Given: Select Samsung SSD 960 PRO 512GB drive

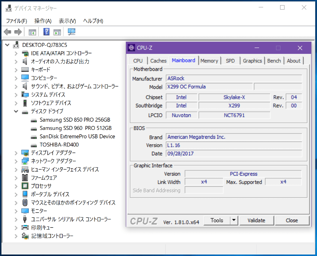Looking at the screenshot, I should (76, 128).
